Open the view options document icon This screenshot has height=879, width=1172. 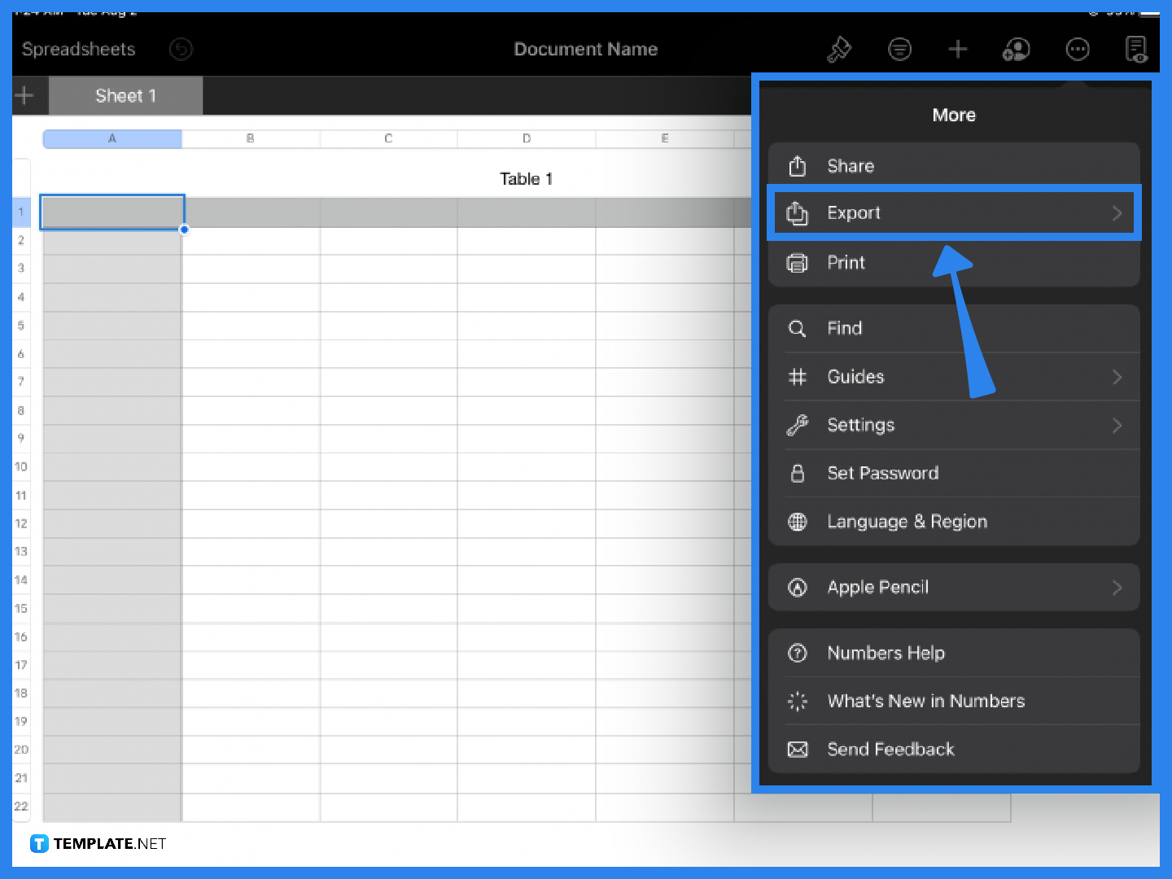[1136, 49]
